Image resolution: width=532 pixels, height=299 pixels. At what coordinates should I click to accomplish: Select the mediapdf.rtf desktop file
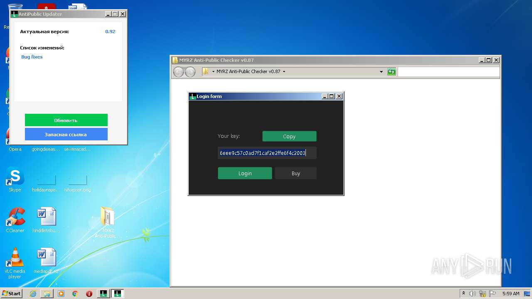(x=46, y=261)
